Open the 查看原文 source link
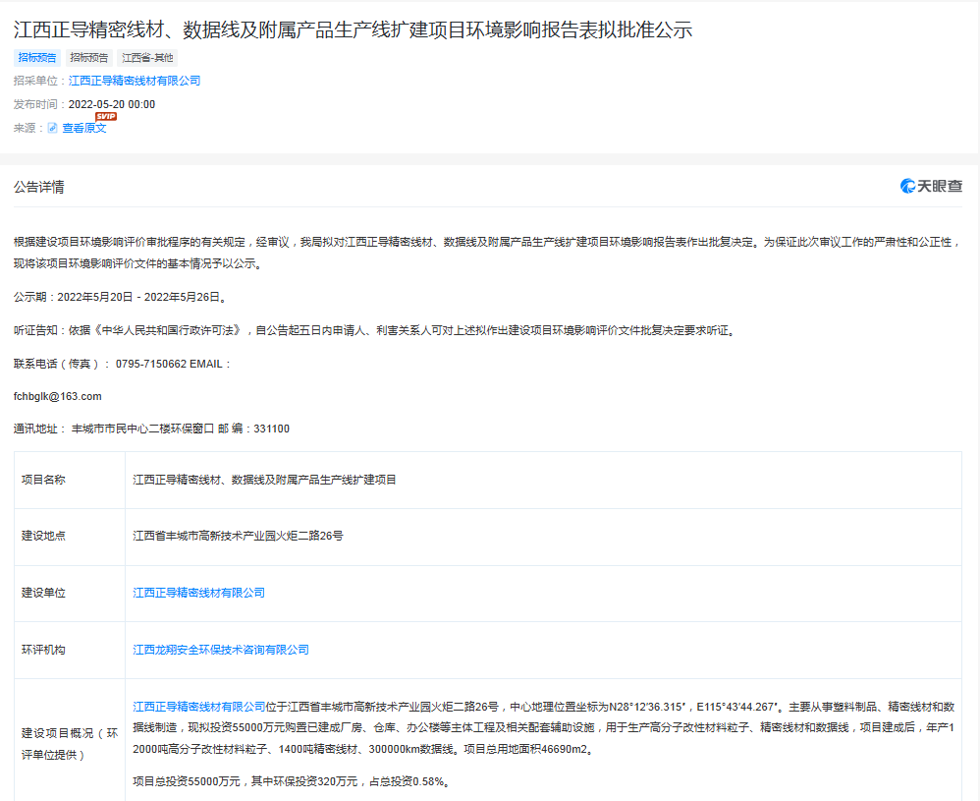980x801 pixels. click(x=84, y=128)
